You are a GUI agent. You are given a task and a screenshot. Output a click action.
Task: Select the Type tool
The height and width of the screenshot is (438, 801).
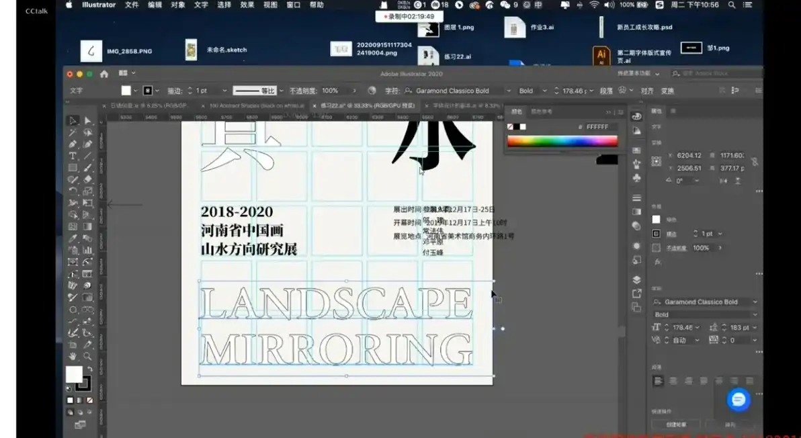[73, 156]
